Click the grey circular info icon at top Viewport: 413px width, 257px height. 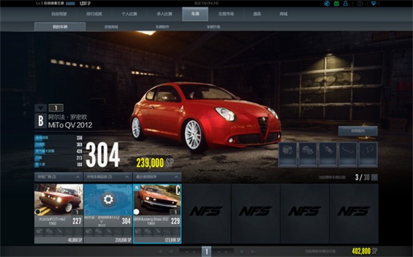coord(360,3)
